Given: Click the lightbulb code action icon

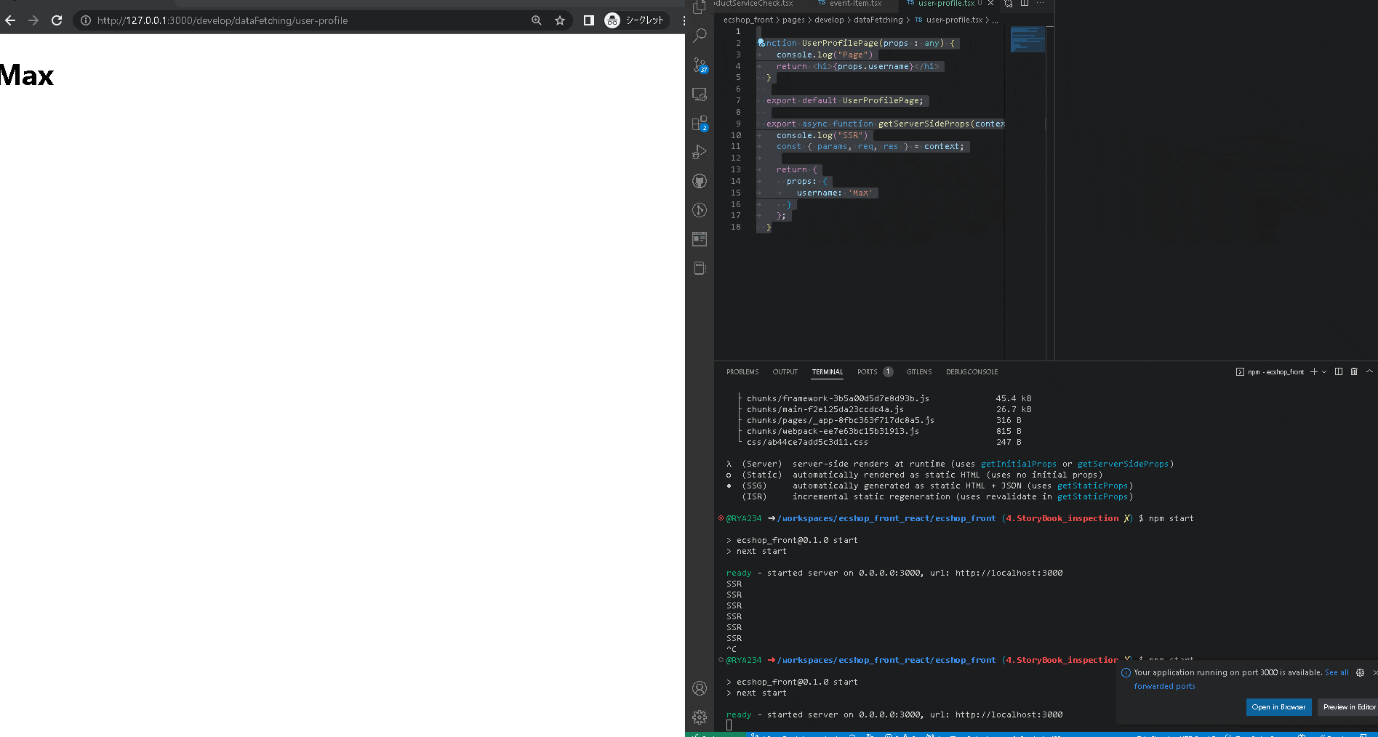Looking at the screenshot, I should click(761, 43).
